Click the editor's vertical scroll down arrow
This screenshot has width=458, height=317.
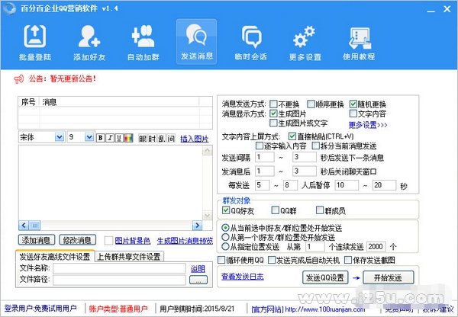tap(208, 216)
